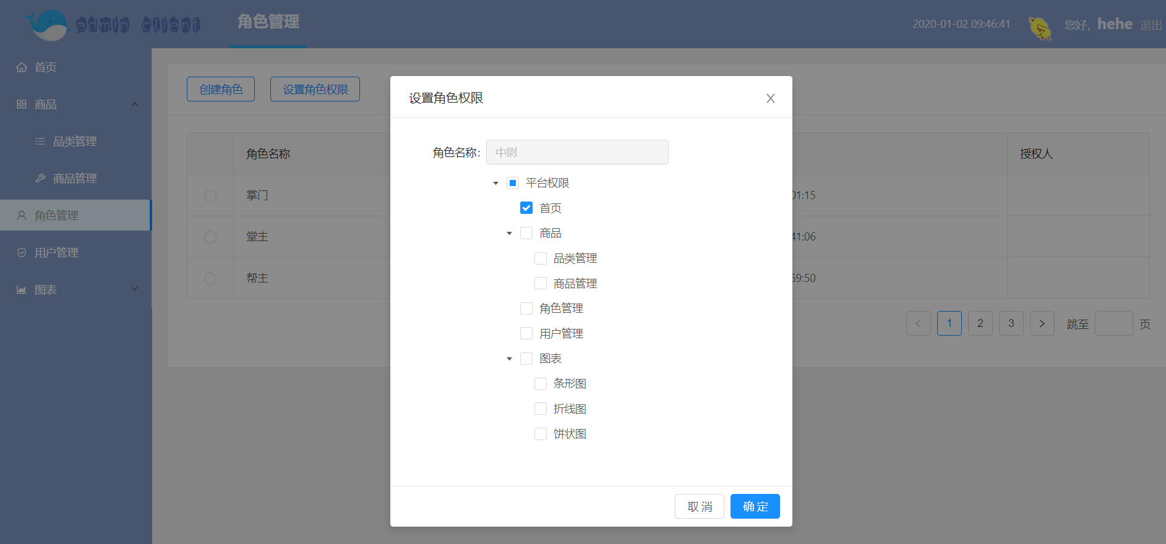Click the grid icon beside 商品 in sidebar
The image size is (1166, 544).
point(22,104)
